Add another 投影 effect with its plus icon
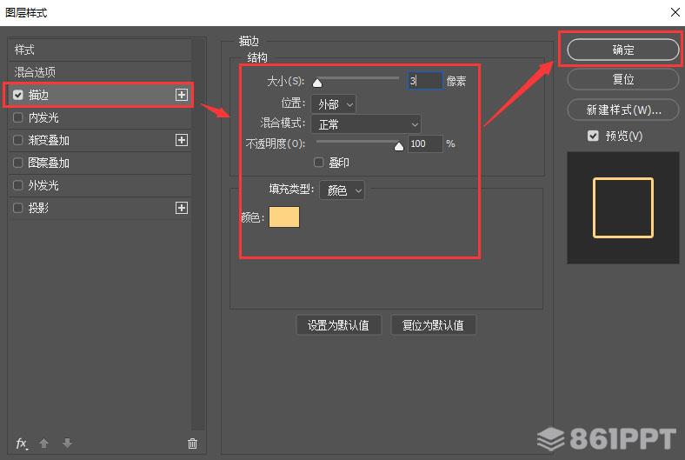The width and height of the screenshot is (685, 460). pos(182,208)
